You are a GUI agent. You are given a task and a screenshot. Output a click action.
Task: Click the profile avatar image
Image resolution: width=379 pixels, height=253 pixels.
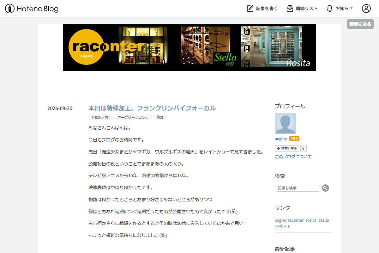coord(285,123)
